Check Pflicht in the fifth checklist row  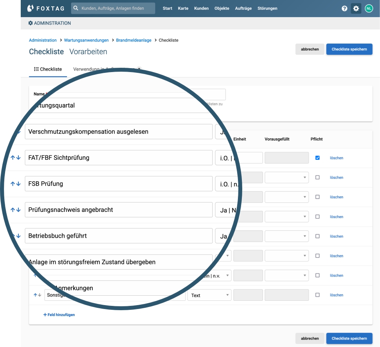click(317, 236)
